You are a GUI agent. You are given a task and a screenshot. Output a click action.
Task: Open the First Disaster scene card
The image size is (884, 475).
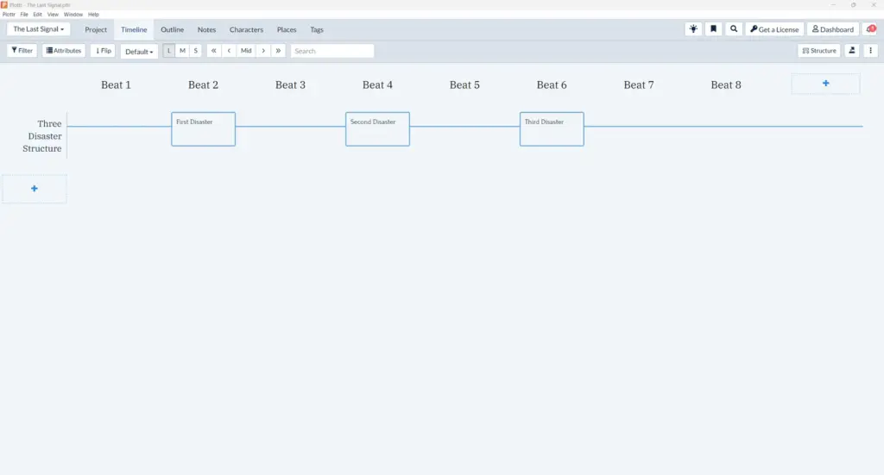(204, 129)
